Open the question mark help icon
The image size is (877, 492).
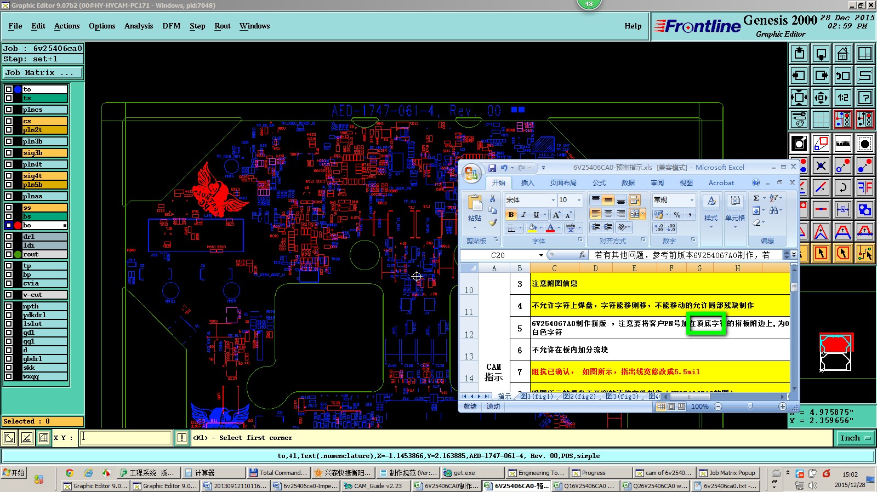tap(864, 98)
